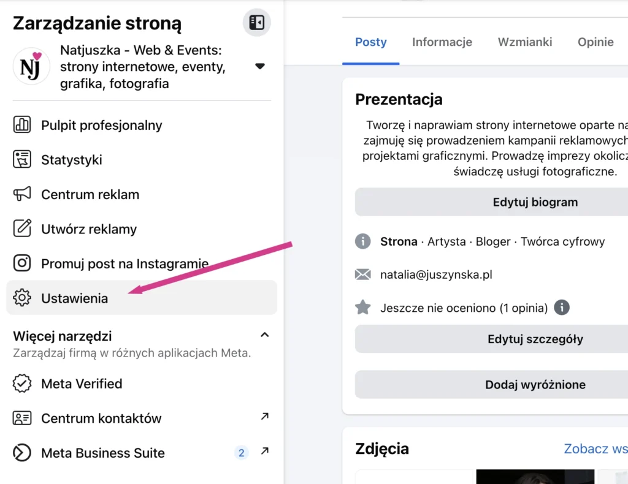Open Centrum kontaktów external link arrow

264,417
